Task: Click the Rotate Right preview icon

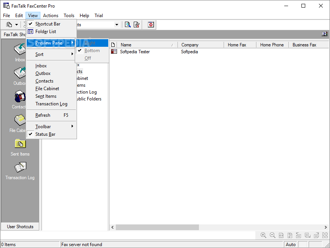Action: pyautogui.click(x=317, y=235)
